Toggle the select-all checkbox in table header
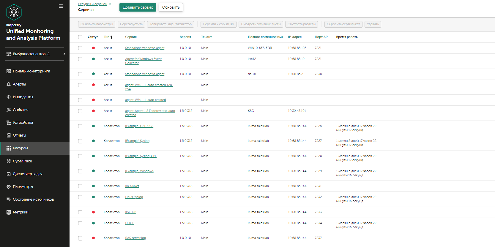 [x=80, y=37]
